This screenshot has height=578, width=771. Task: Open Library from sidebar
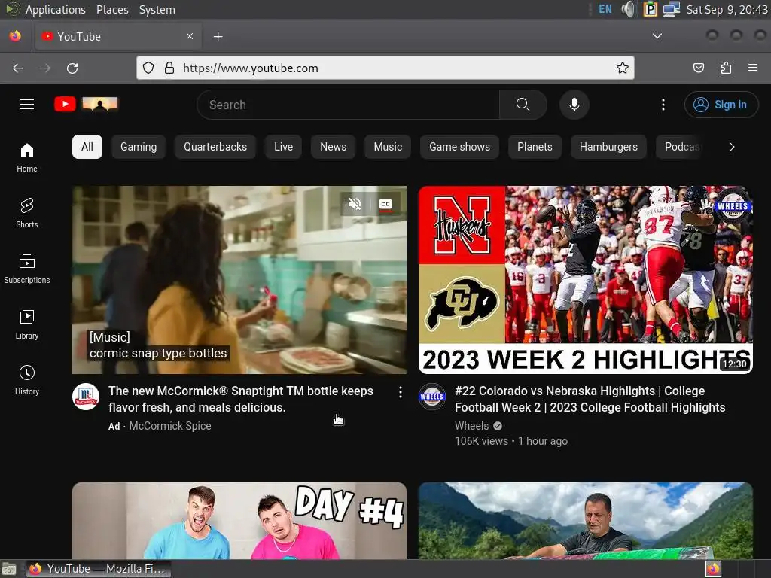27,325
